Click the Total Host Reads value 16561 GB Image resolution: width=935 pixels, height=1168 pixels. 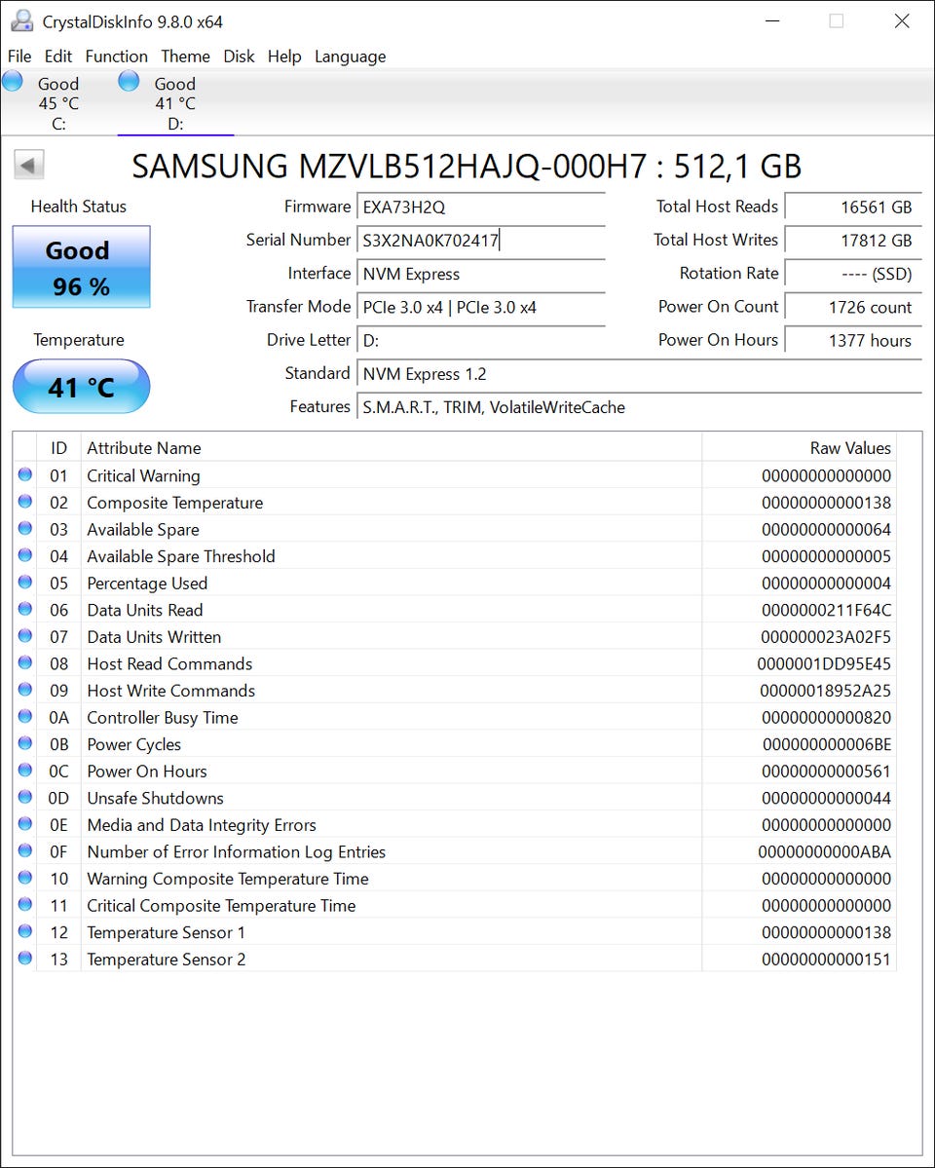(x=853, y=207)
